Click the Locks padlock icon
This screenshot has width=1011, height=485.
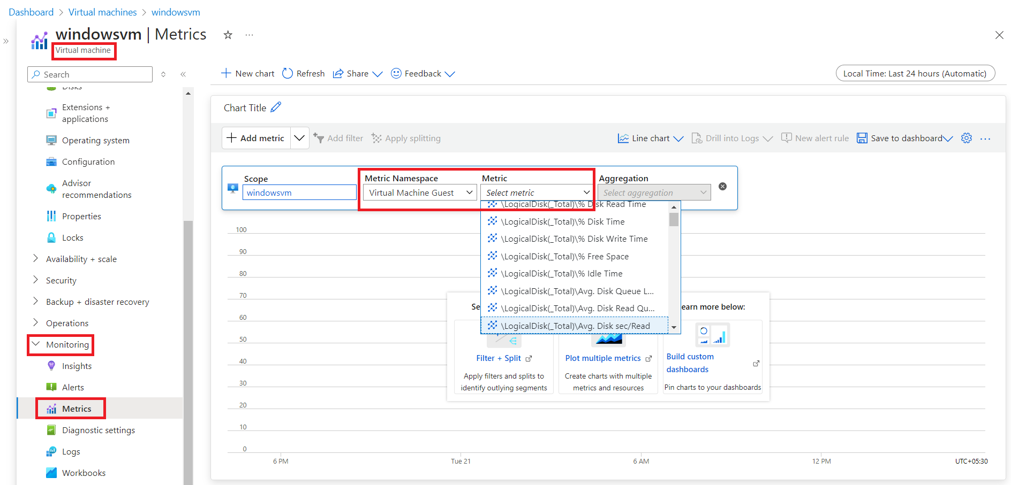pos(51,237)
